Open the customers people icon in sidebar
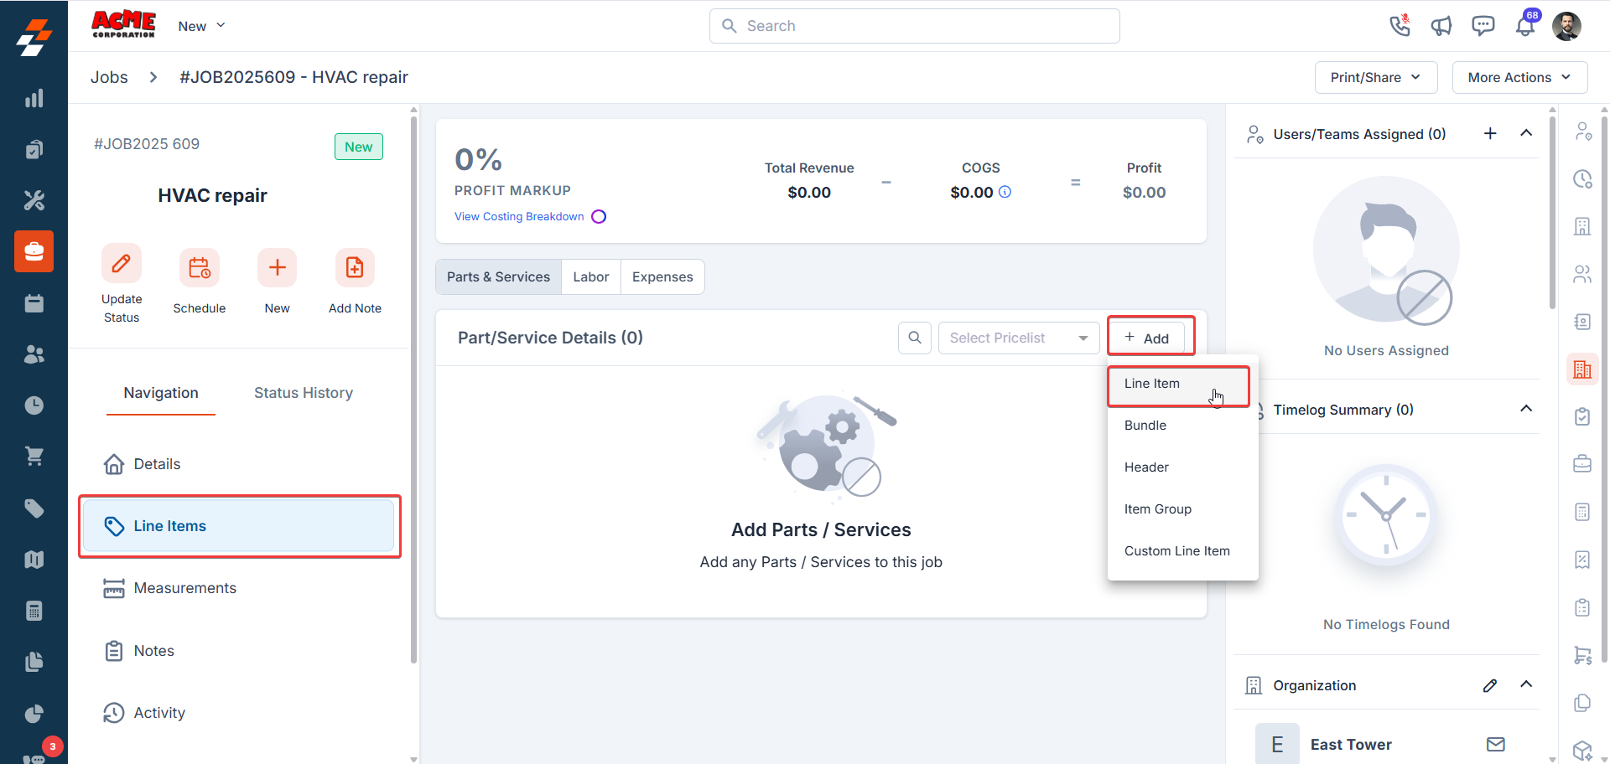The width and height of the screenshot is (1610, 764). pos(34,354)
